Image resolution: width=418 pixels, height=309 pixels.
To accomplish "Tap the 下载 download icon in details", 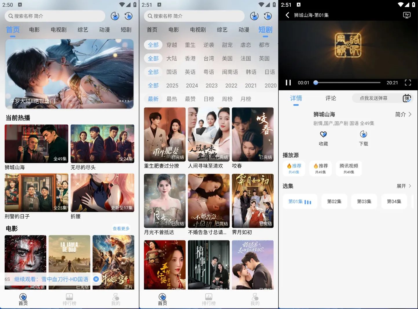I will [x=363, y=134].
